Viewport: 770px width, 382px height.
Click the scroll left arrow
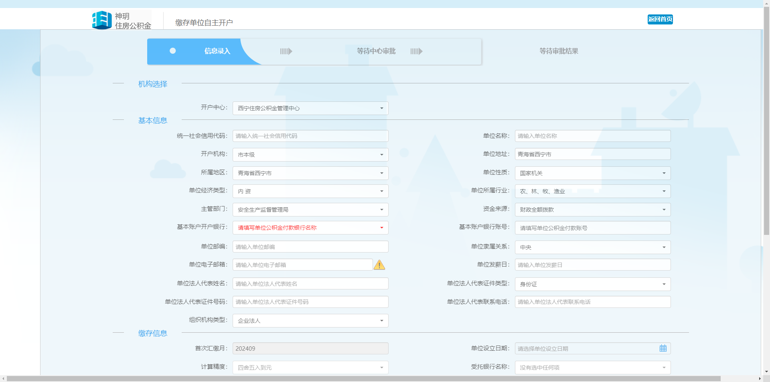pyautogui.click(x=3, y=379)
